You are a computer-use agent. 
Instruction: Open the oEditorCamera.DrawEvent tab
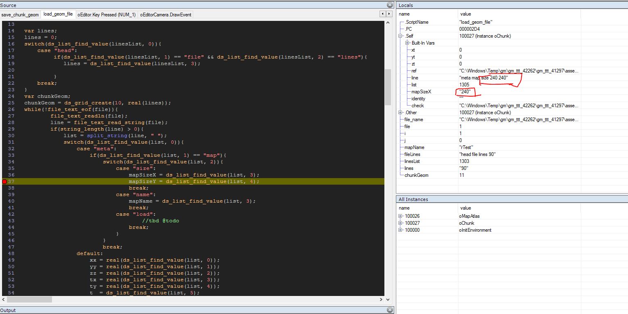(165, 15)
